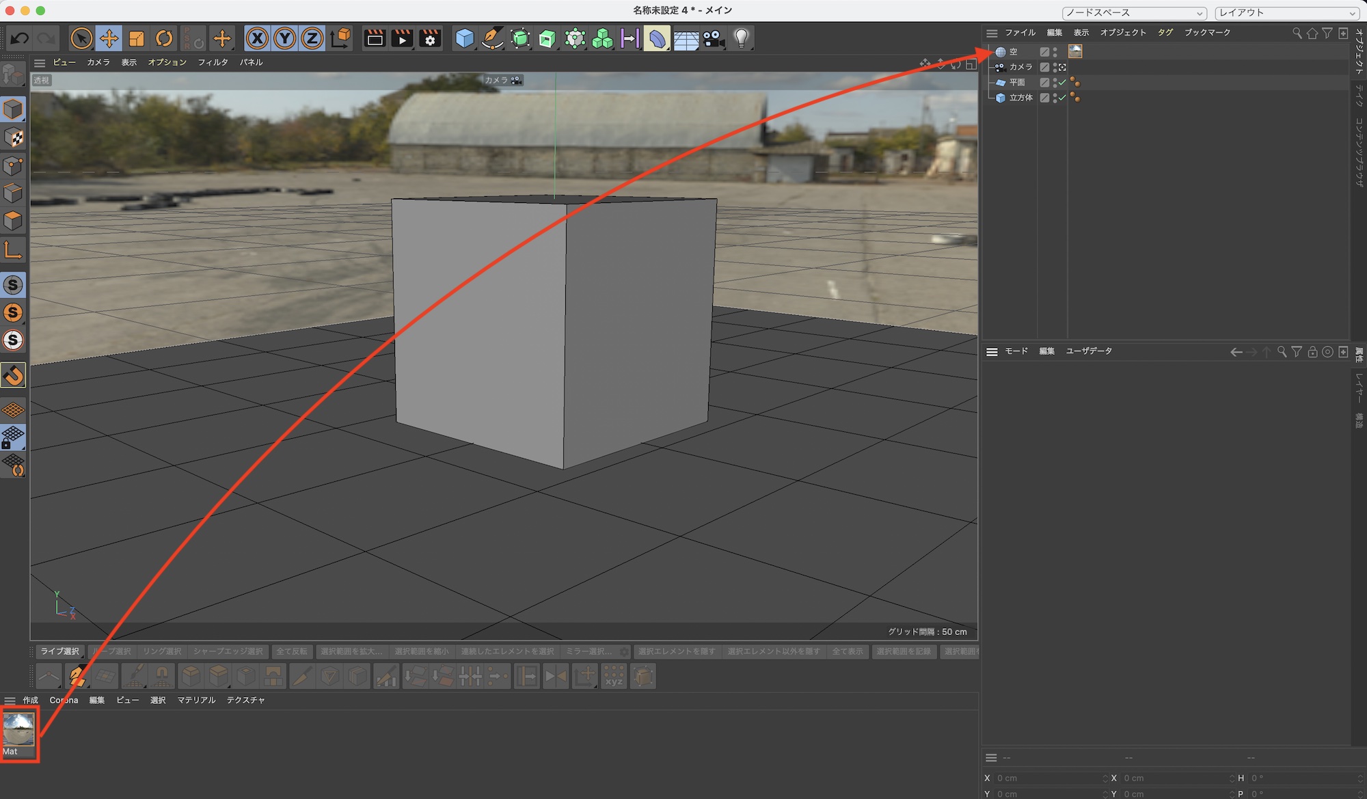Open the タグ menu in object manager
Screen dimensions: 1367x799
point(1165,32)
